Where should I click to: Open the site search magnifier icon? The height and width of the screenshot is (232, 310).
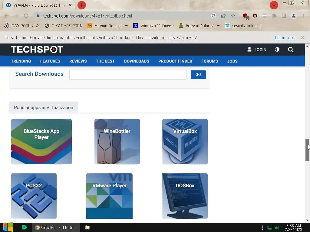[x=290, y=50]
